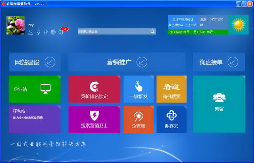Open the user profile person icon

coord(31,32)
